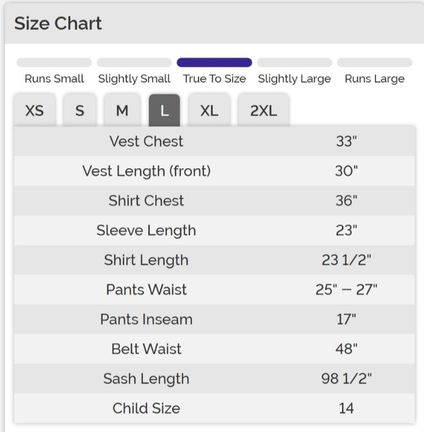
Task: Click the Slightly Small fit bar
Action: point(134,63)
